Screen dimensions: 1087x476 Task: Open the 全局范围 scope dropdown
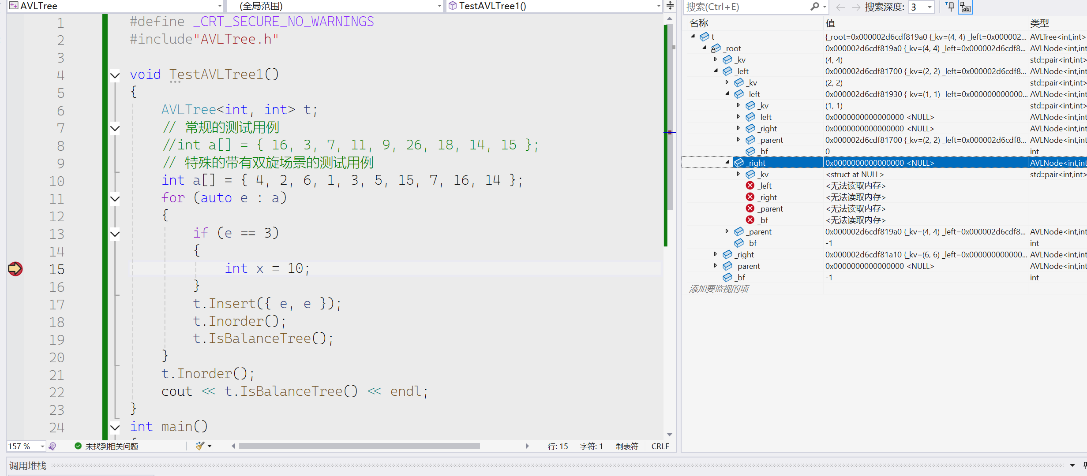coord(439,6)
